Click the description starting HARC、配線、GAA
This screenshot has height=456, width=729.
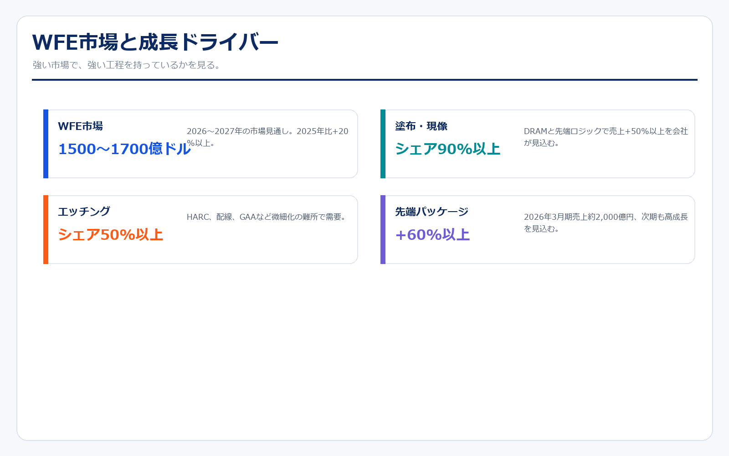point(267,217)
